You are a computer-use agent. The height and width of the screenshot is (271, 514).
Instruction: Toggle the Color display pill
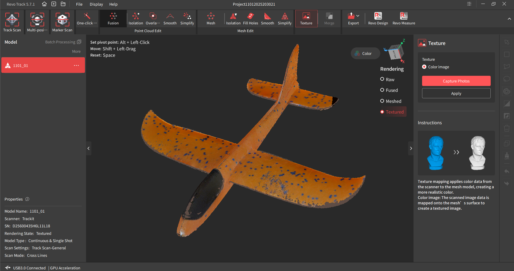[x=365, y=54]
